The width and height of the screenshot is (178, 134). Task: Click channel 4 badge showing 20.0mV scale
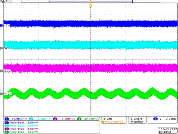pos(79,119)
